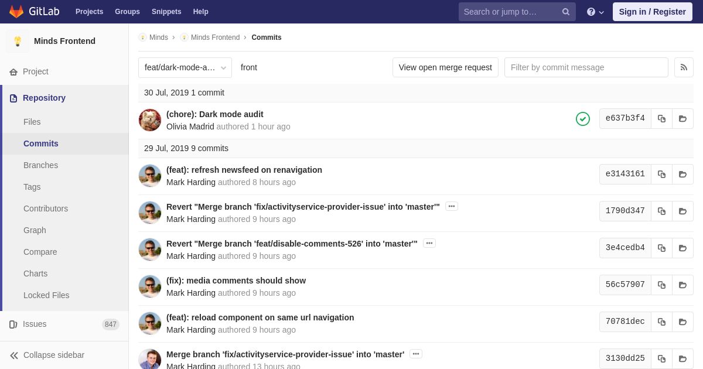Copy commit SHA e637b3f4 to clipboard

(661, 119)
